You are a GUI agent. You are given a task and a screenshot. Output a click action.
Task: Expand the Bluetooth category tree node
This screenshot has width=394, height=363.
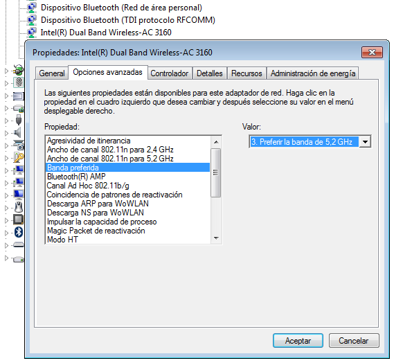[x=7, y=233]
